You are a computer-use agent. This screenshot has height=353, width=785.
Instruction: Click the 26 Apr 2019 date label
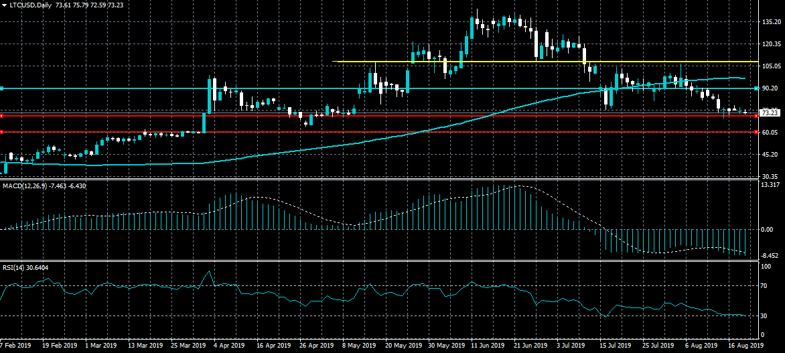pos(317,346)
